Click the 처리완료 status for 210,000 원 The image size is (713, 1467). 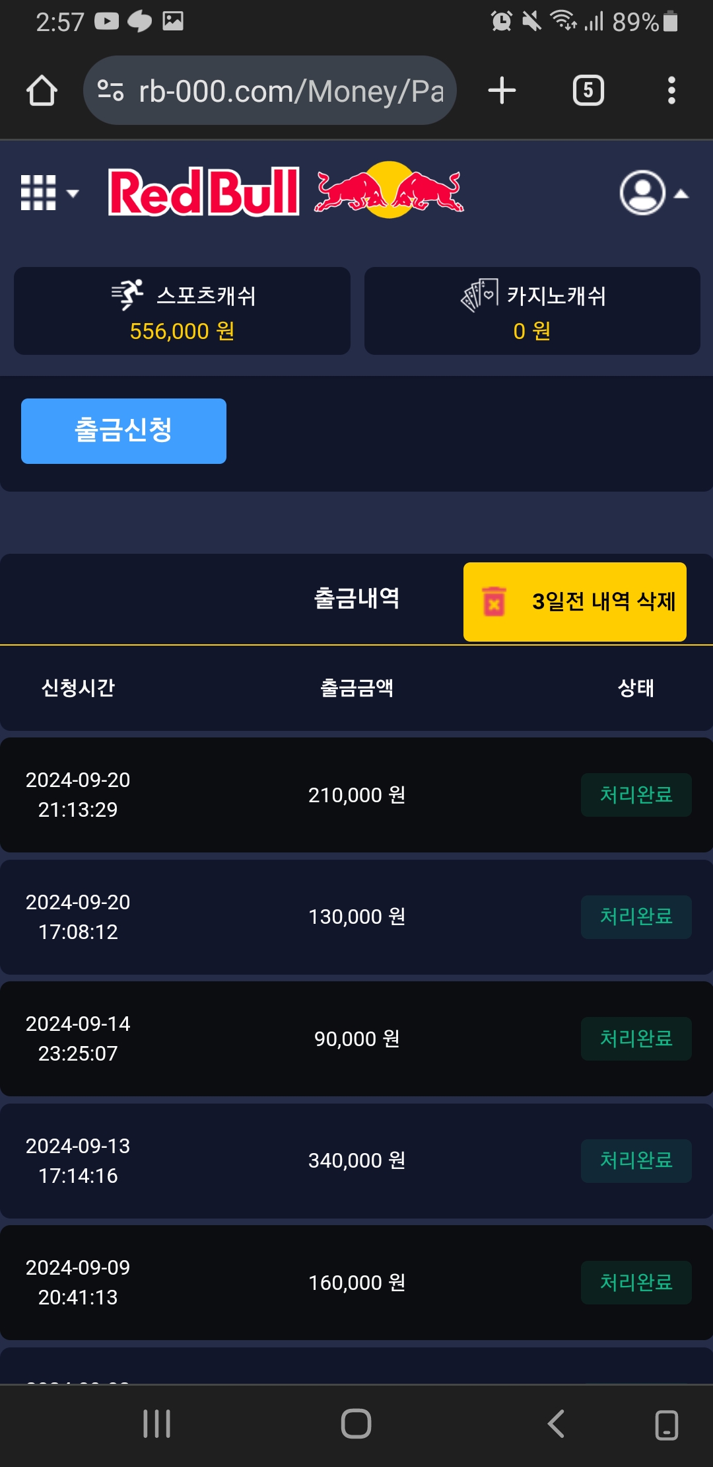[636, 795]
